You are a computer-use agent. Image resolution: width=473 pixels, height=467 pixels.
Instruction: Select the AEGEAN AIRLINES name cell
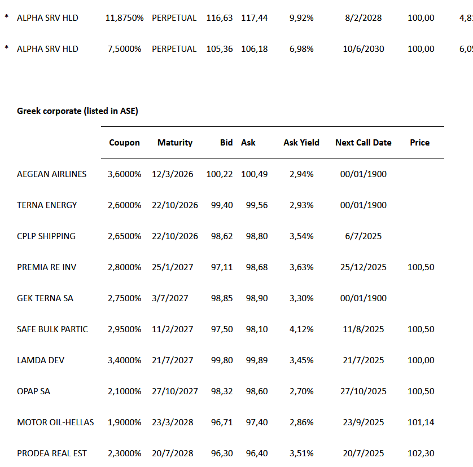52,174
